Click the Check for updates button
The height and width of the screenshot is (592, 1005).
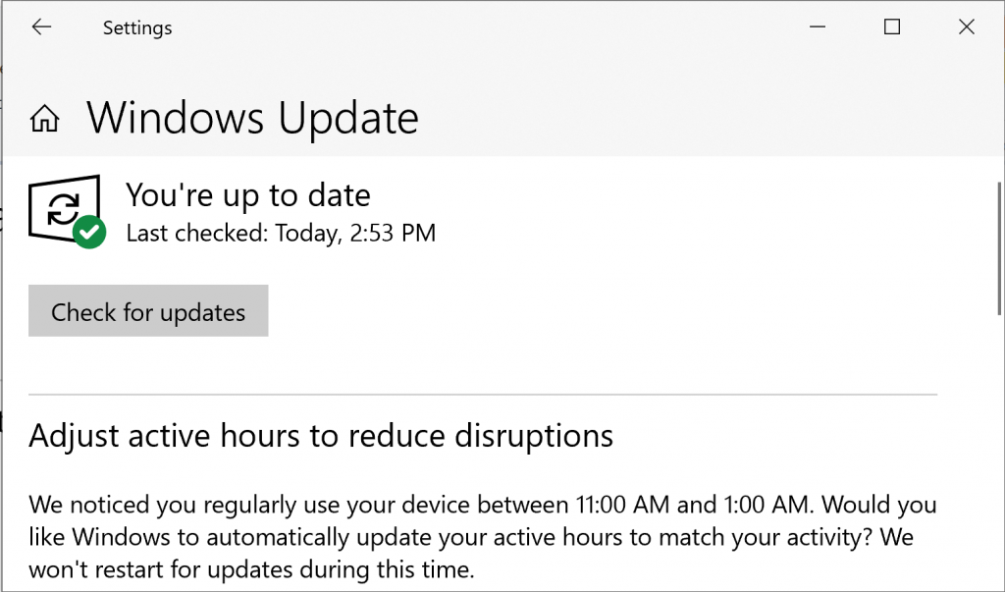[x=148, y=310]
